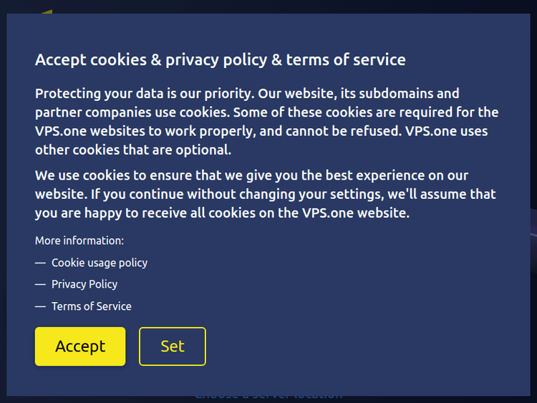Click the dash bullet before Terms of Service

pyautogui.click(x=40, y=306)
